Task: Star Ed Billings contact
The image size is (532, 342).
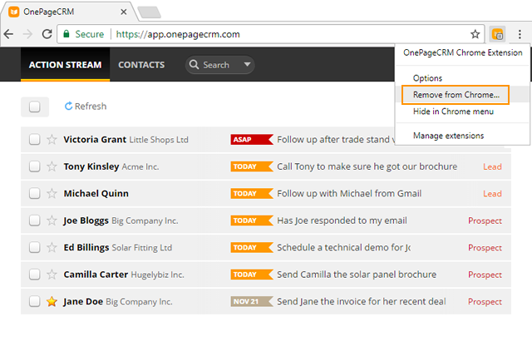Action: (x=52, y=247)
